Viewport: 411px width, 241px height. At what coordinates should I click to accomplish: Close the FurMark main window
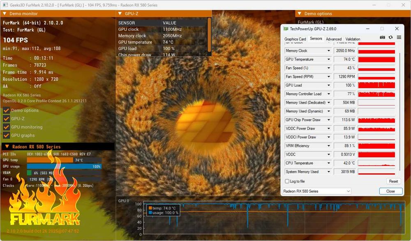403,5
